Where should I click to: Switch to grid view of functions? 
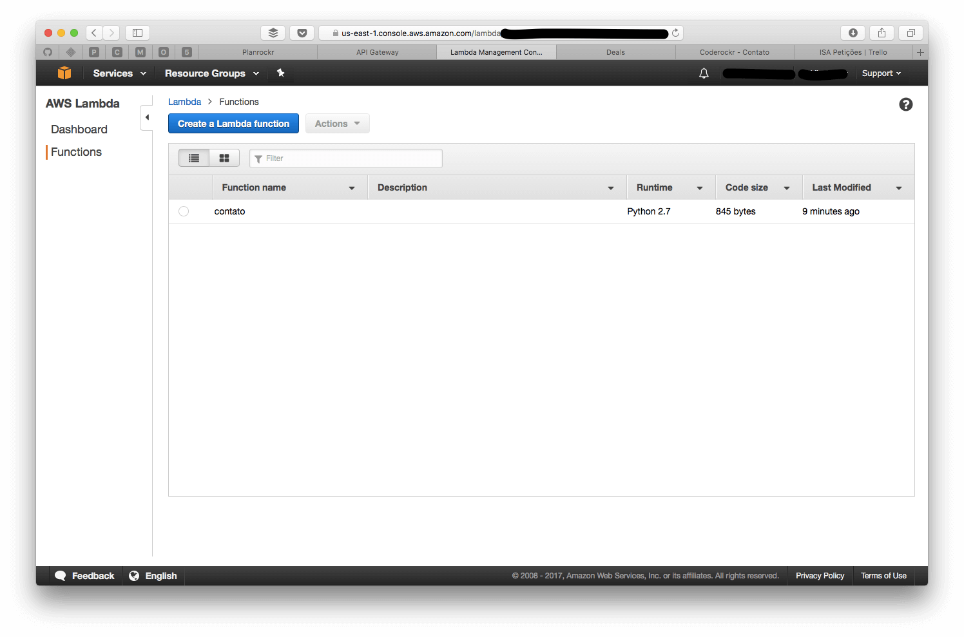[224, 157]
